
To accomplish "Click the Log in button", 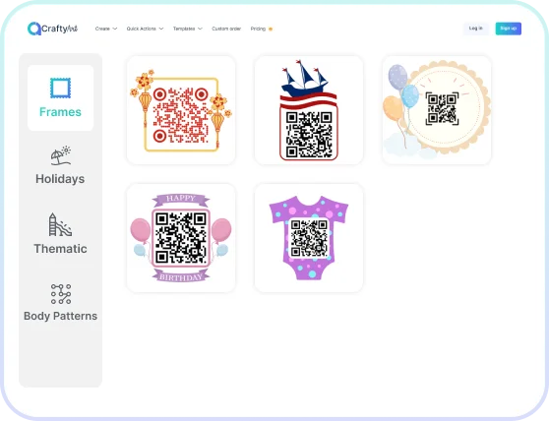I will (476, 29).
